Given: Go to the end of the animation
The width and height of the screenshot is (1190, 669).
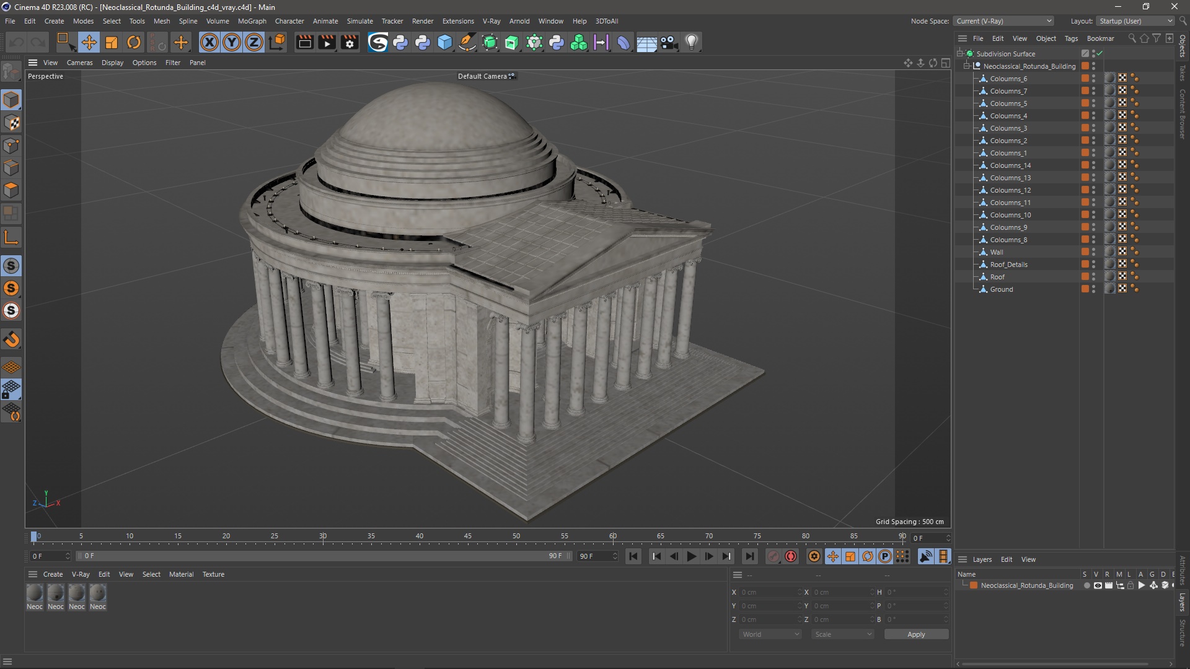Looking at the screenshot, I should [x=749, y=556].
